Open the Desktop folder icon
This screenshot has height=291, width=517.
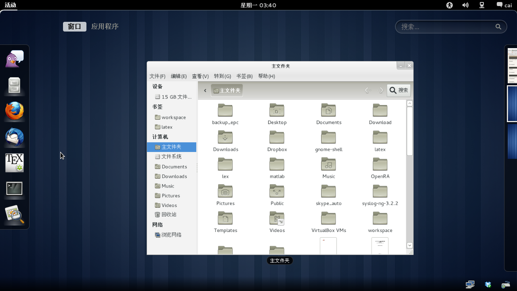click(277, 114)
